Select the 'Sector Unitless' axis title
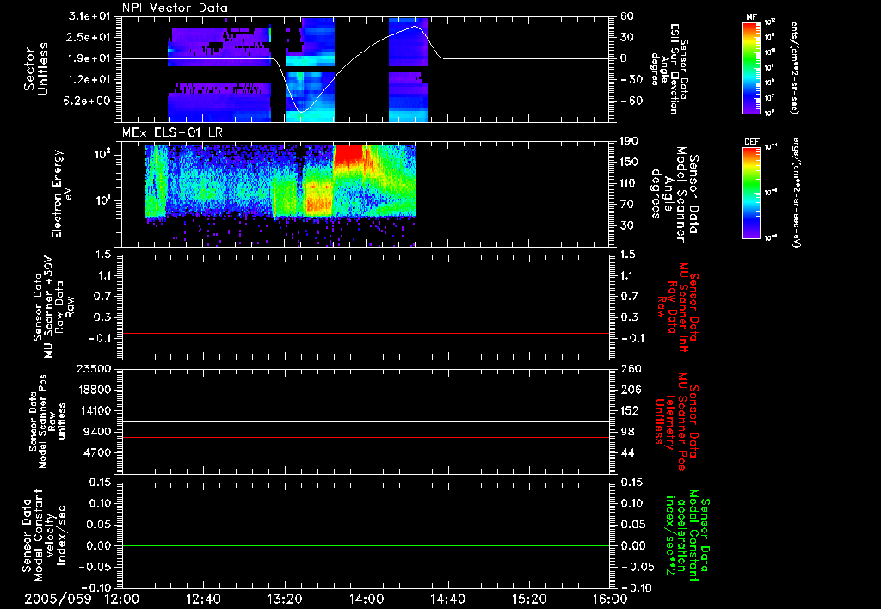This screenshot has width=881, height=609. coord(36,69)
